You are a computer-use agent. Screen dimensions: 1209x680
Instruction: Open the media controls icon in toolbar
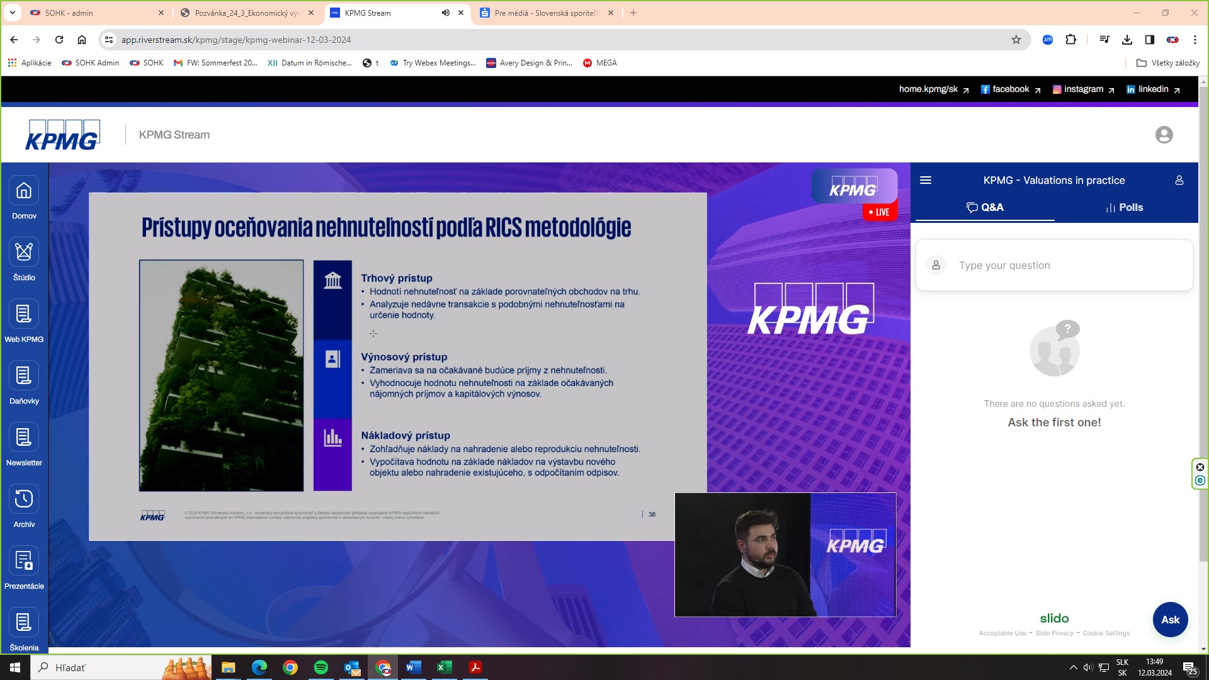coord(1104,40)
